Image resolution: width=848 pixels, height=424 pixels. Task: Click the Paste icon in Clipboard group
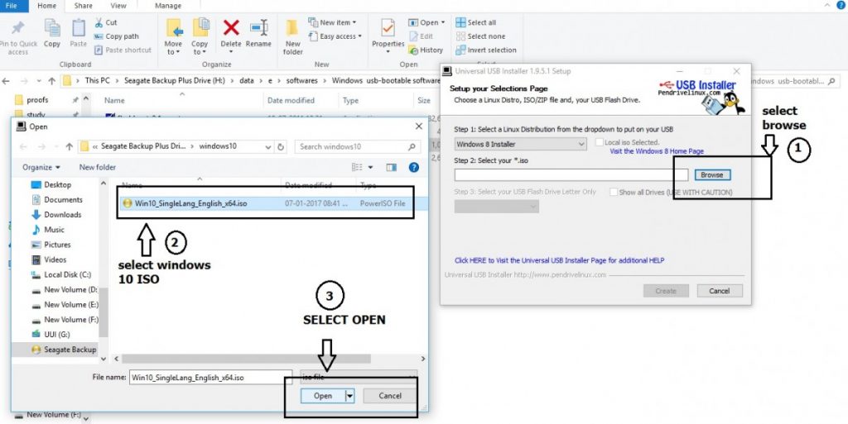pyautogui.click(x=79, y=33)
